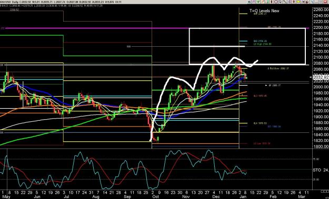Click the STO stochastic indicator label

point(317,170)
